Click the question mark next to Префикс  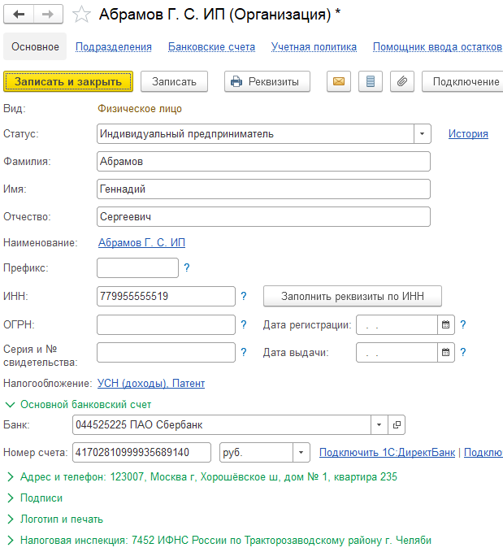(187, 268)
